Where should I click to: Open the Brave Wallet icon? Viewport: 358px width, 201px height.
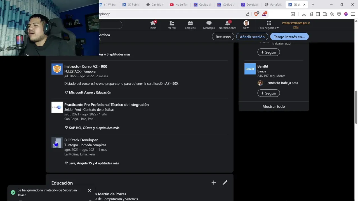(325, 14)
